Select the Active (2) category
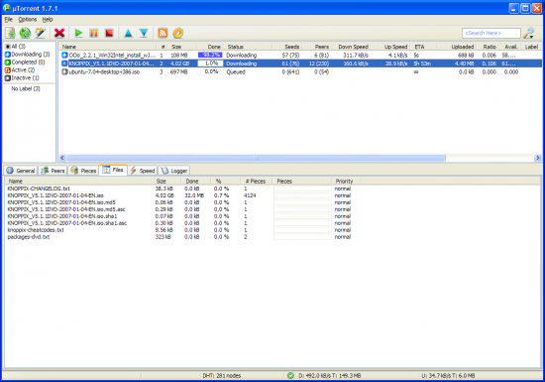The image size is (545, 382). pyautogui.click(x=20, y=69)
